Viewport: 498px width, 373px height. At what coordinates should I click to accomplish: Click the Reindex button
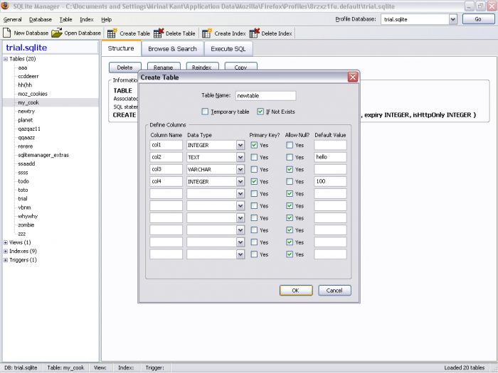[x=202, y=67]
